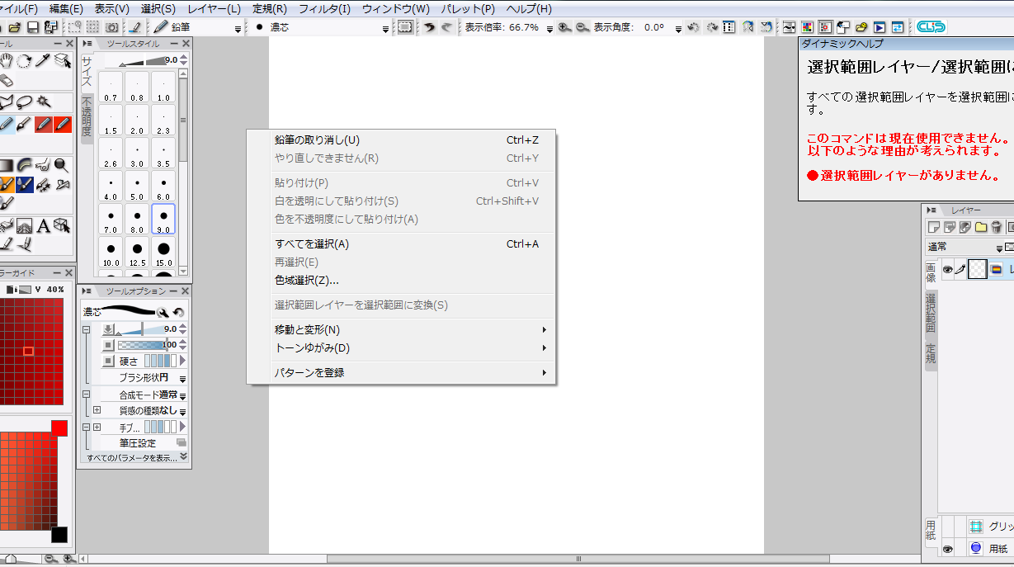The width and height of the screenshot is (1014, 567).
Task: Open the フィルタ(I) menu
Action: pos(324,9)
